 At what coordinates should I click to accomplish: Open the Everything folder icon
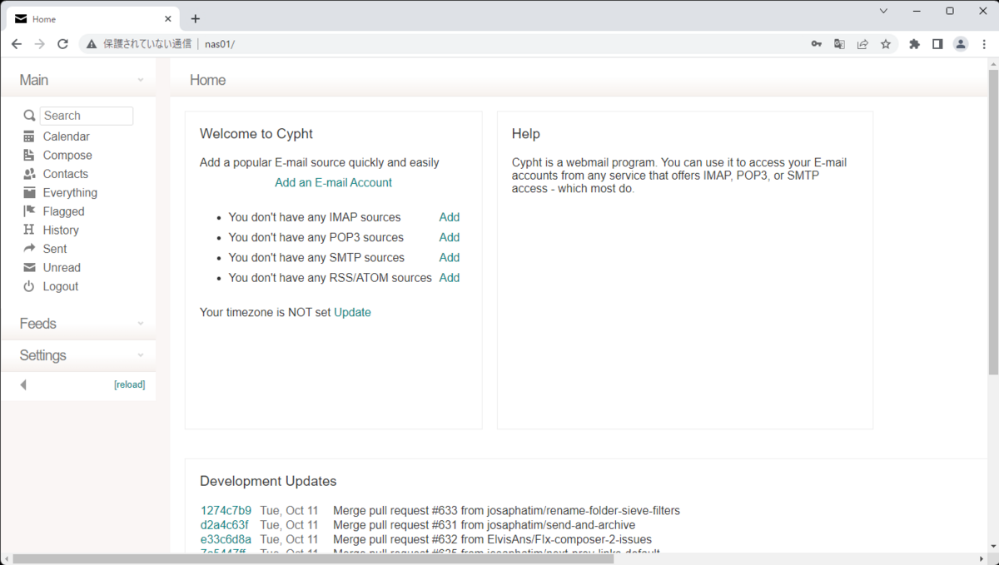[x=29, y=192]
